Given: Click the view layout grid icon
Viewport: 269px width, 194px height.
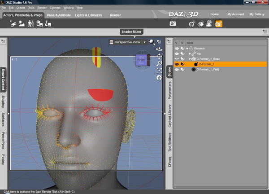Looking at the screenshot, I should (111, 42).
